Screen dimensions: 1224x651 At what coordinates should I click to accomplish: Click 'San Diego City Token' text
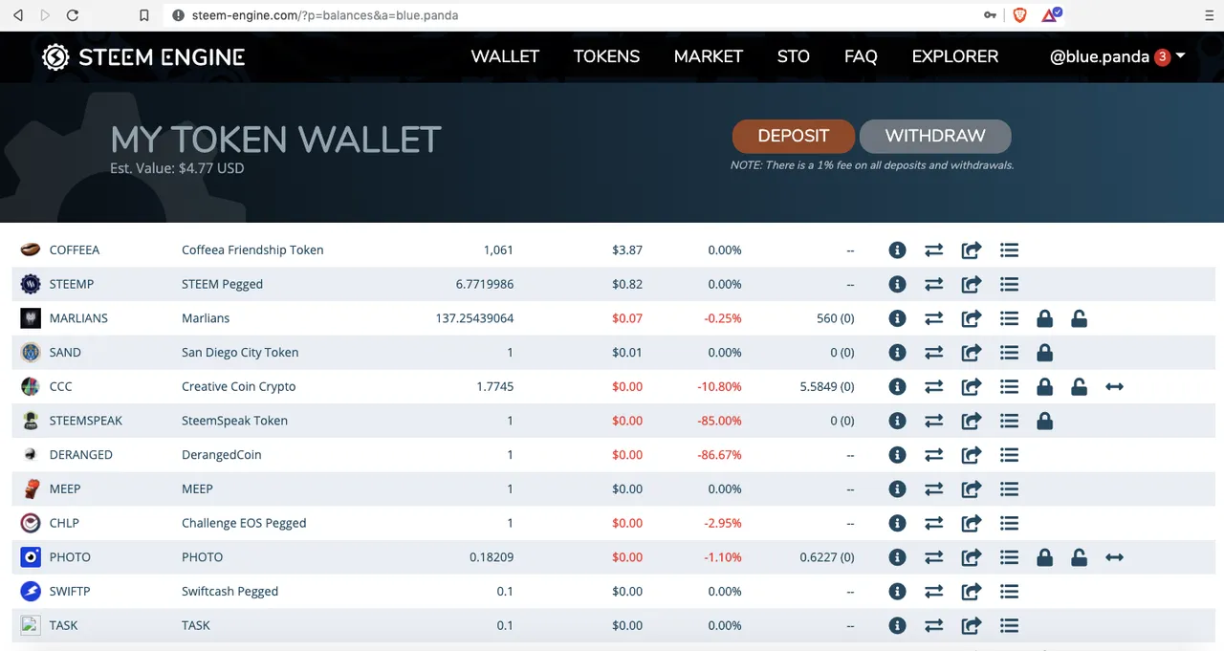240,353
